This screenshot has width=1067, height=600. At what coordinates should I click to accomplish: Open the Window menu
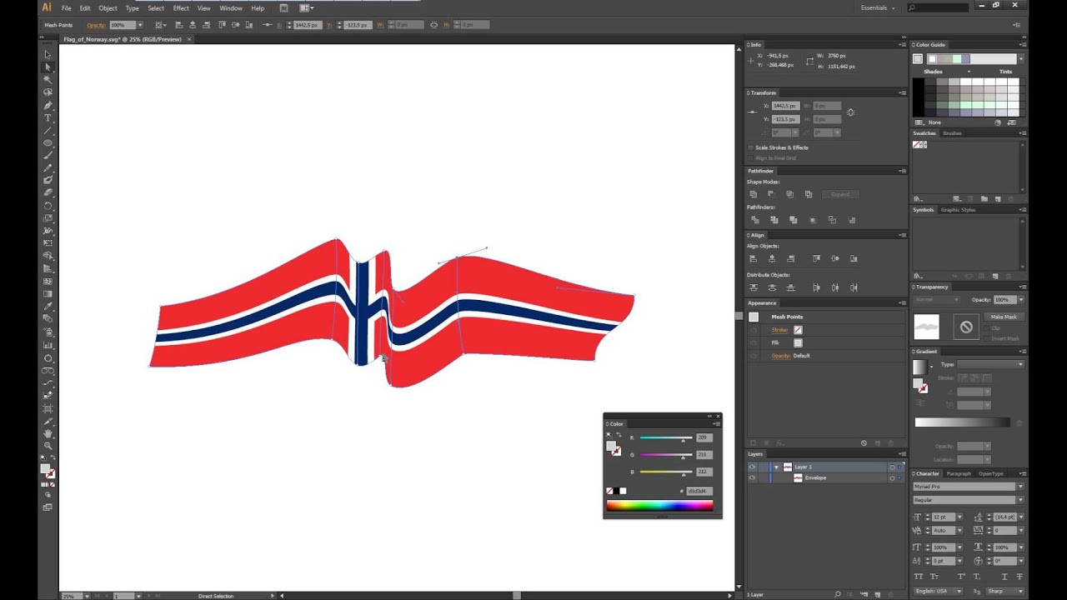click(231, 7)
